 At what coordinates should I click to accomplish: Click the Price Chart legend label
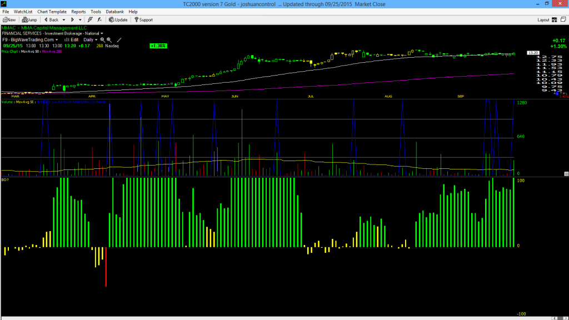(x=10, y=52)
